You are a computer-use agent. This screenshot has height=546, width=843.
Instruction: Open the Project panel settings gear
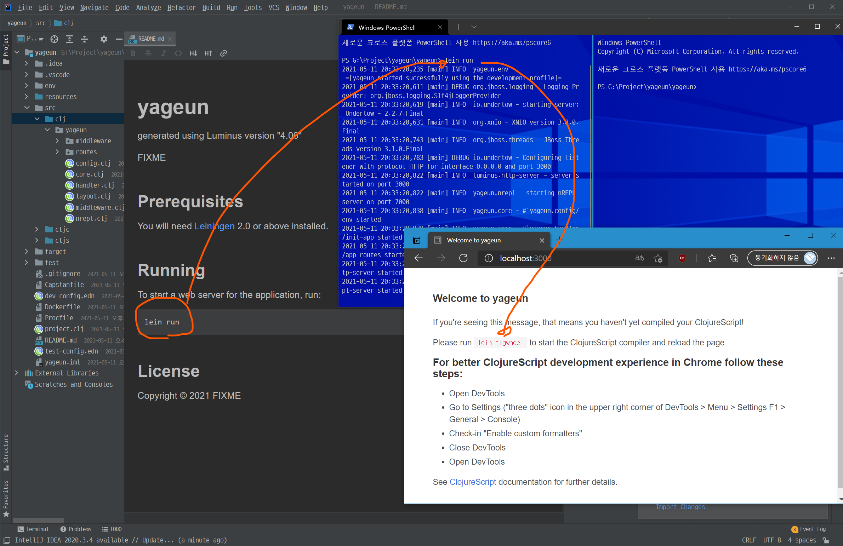[103, 39]
